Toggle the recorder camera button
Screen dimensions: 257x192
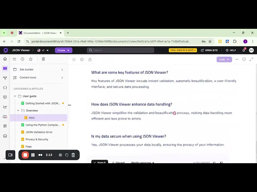10,155
